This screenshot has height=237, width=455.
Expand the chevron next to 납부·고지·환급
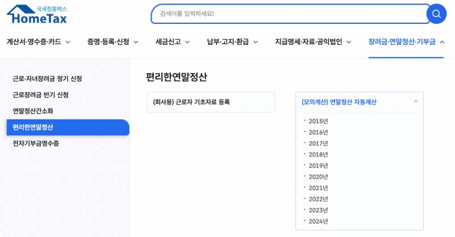coord(255,42)
